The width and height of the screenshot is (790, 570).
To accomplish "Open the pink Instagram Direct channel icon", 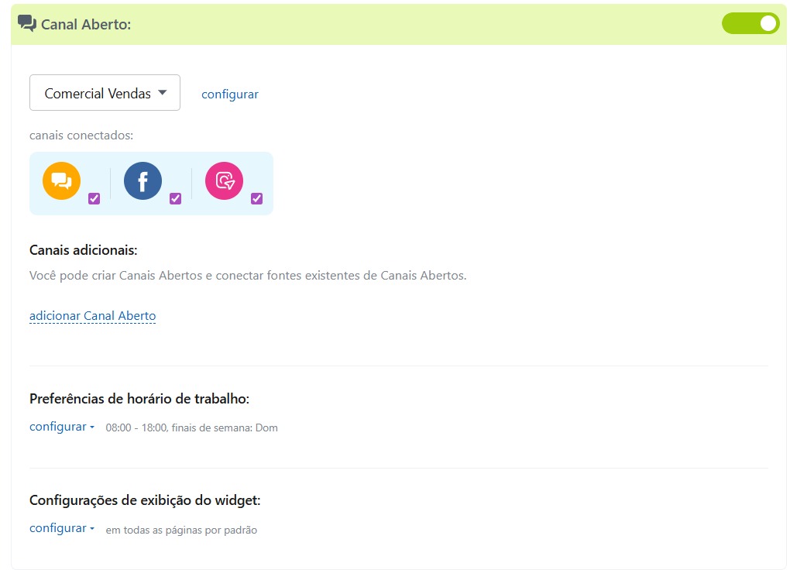I will click(224, 181).
